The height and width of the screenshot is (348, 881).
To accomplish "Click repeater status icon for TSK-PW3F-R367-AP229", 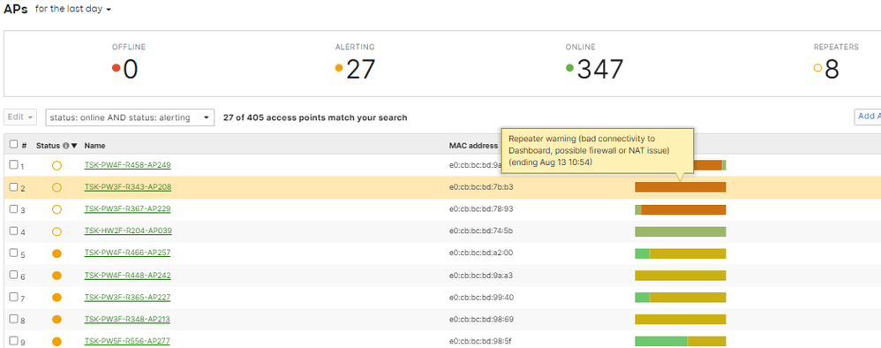I will pos(56,209).
